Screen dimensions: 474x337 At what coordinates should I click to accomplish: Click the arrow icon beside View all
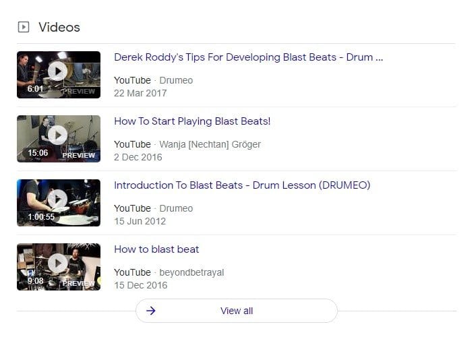[151, 311]
